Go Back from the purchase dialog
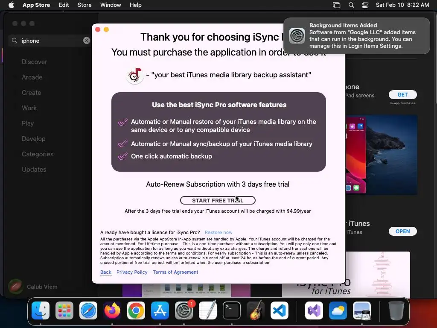437x328 pixels. tap(106, 272)
